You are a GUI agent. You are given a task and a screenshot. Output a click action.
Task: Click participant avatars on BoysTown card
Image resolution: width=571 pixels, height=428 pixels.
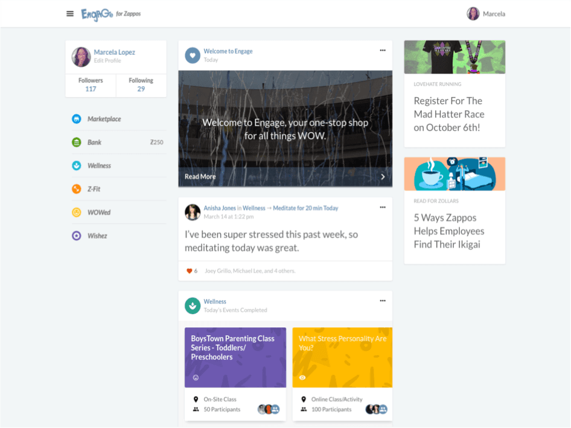269,409
